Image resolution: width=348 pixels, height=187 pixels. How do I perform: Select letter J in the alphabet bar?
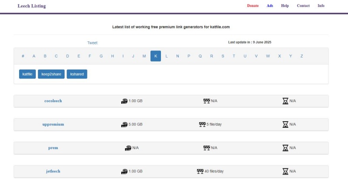pos(133,56)
